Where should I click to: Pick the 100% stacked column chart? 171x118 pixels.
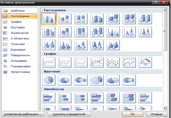pyautogui.click(x=81, y=19)
